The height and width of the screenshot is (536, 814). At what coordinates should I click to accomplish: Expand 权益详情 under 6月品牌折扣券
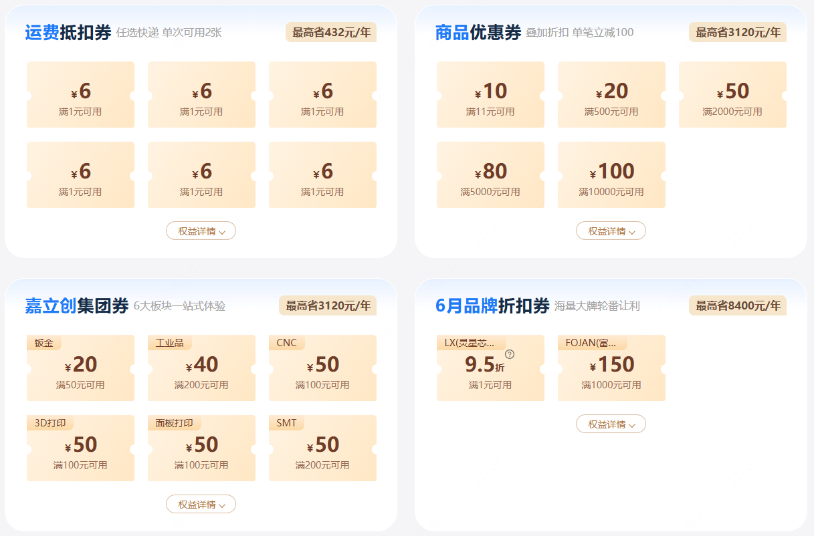(x=611, y=424)
